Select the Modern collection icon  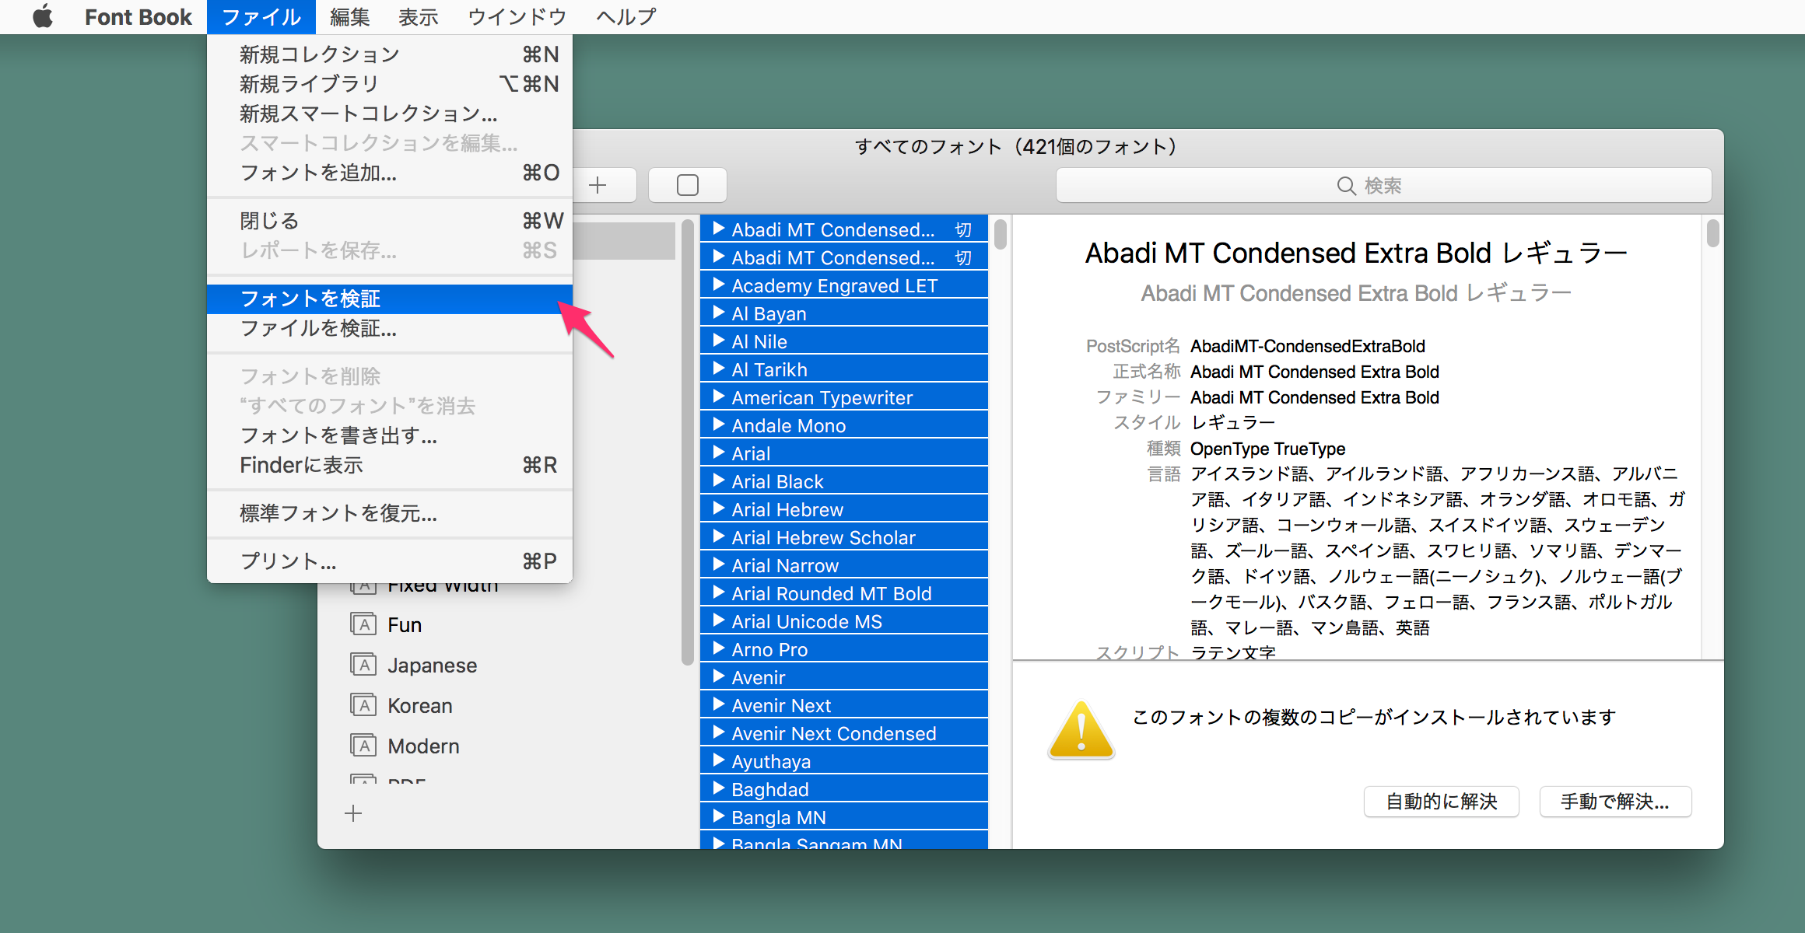click(363, 746)
